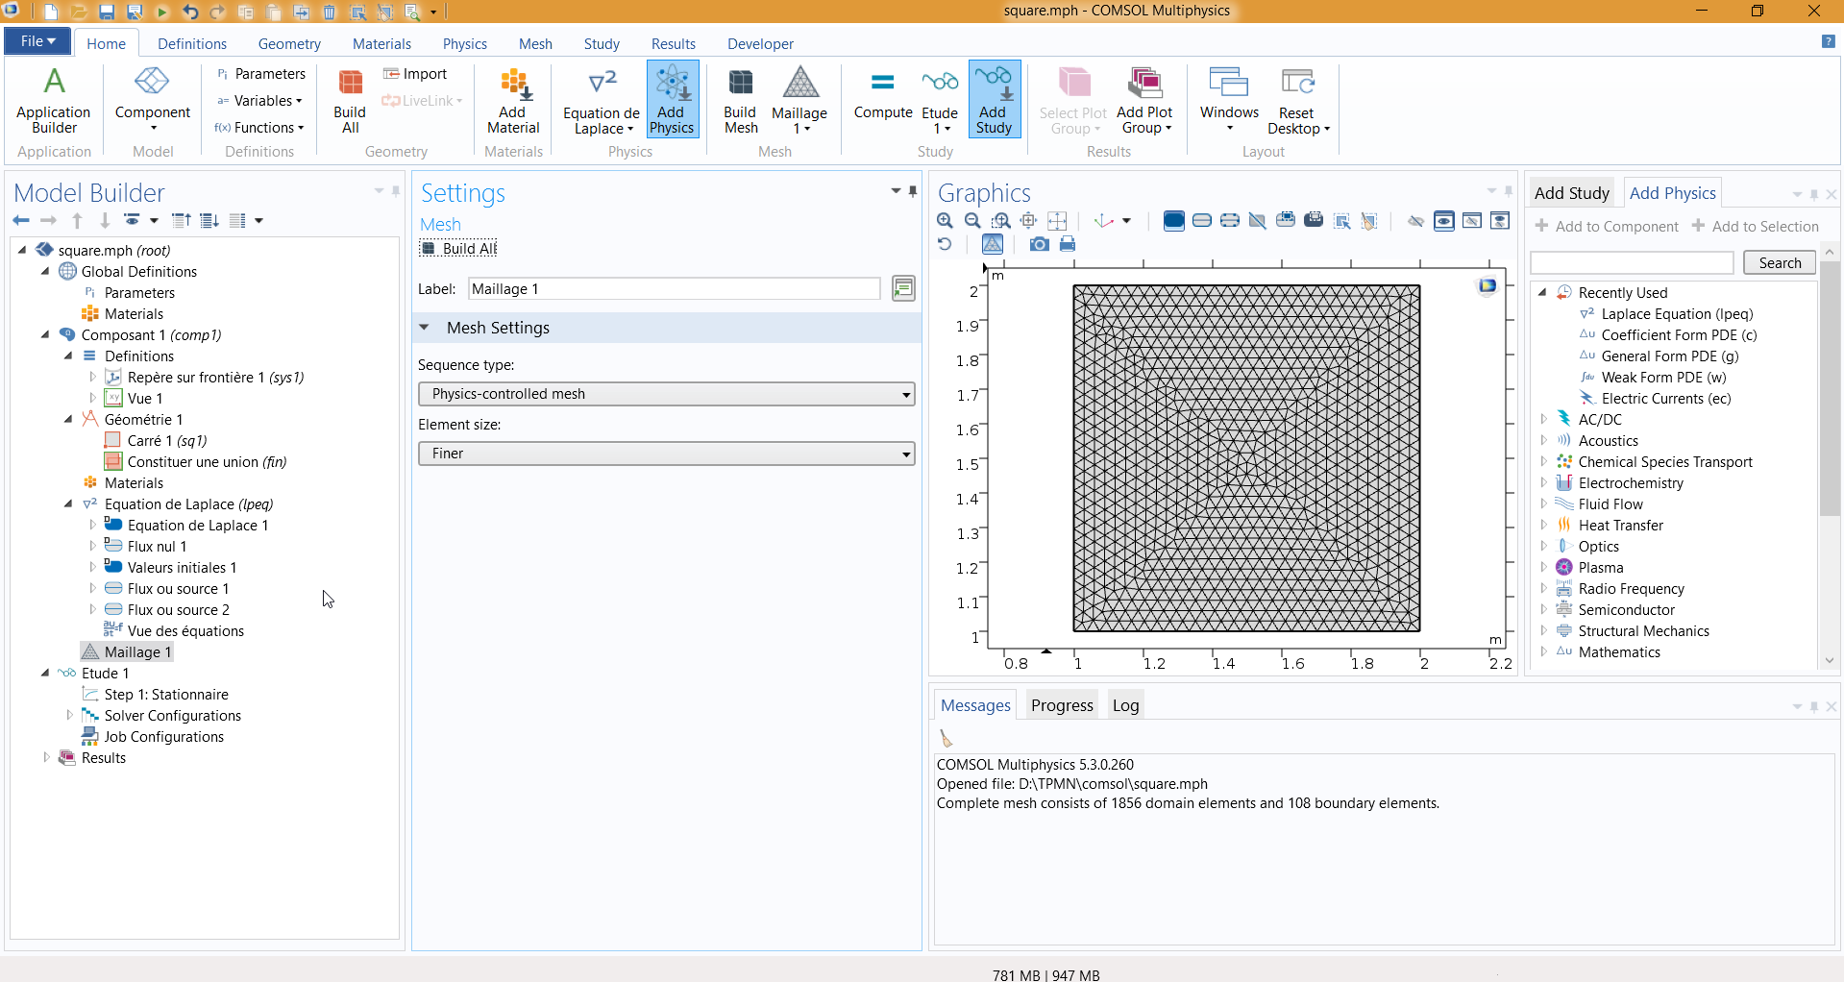Viewport: 1844px width, 982px height.
Task: Click Build All in Mesh settings
Action: (x=459, y=249)
